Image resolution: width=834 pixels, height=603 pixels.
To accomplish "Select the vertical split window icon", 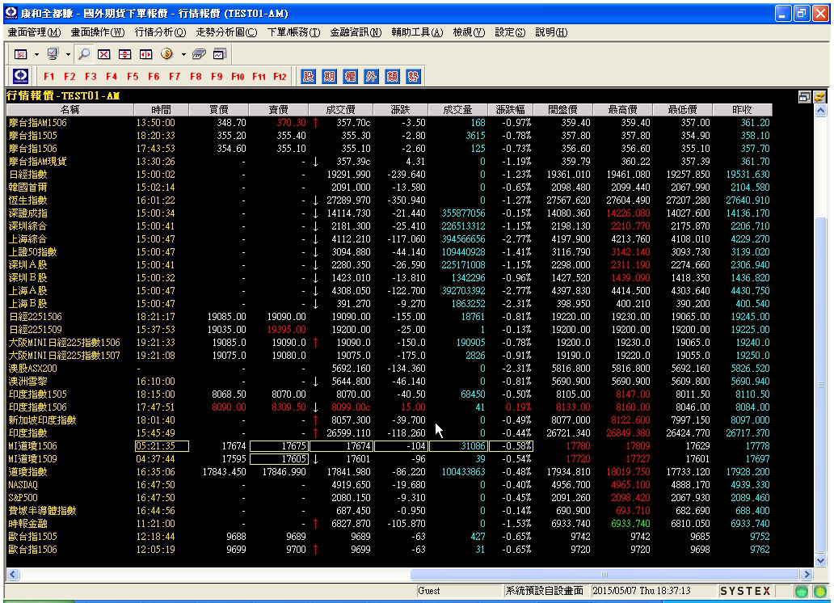I will [125, 54].
